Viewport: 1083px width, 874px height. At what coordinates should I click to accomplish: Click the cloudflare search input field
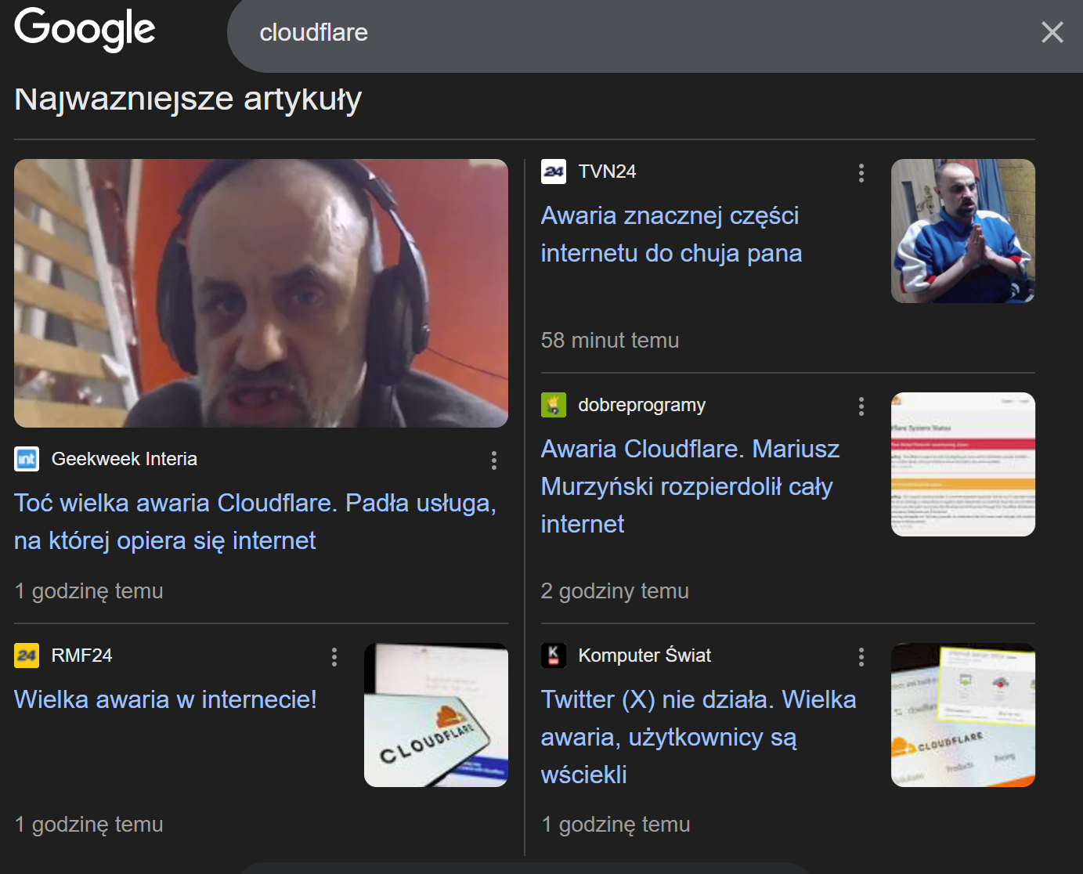click(x=626, y=33)
